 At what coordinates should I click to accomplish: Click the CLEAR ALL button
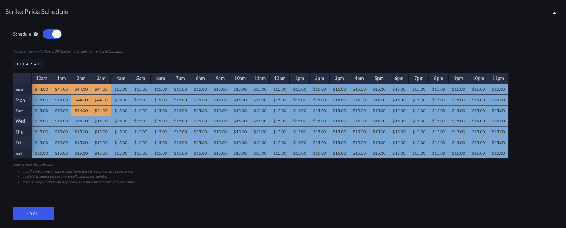click(30, 64)
